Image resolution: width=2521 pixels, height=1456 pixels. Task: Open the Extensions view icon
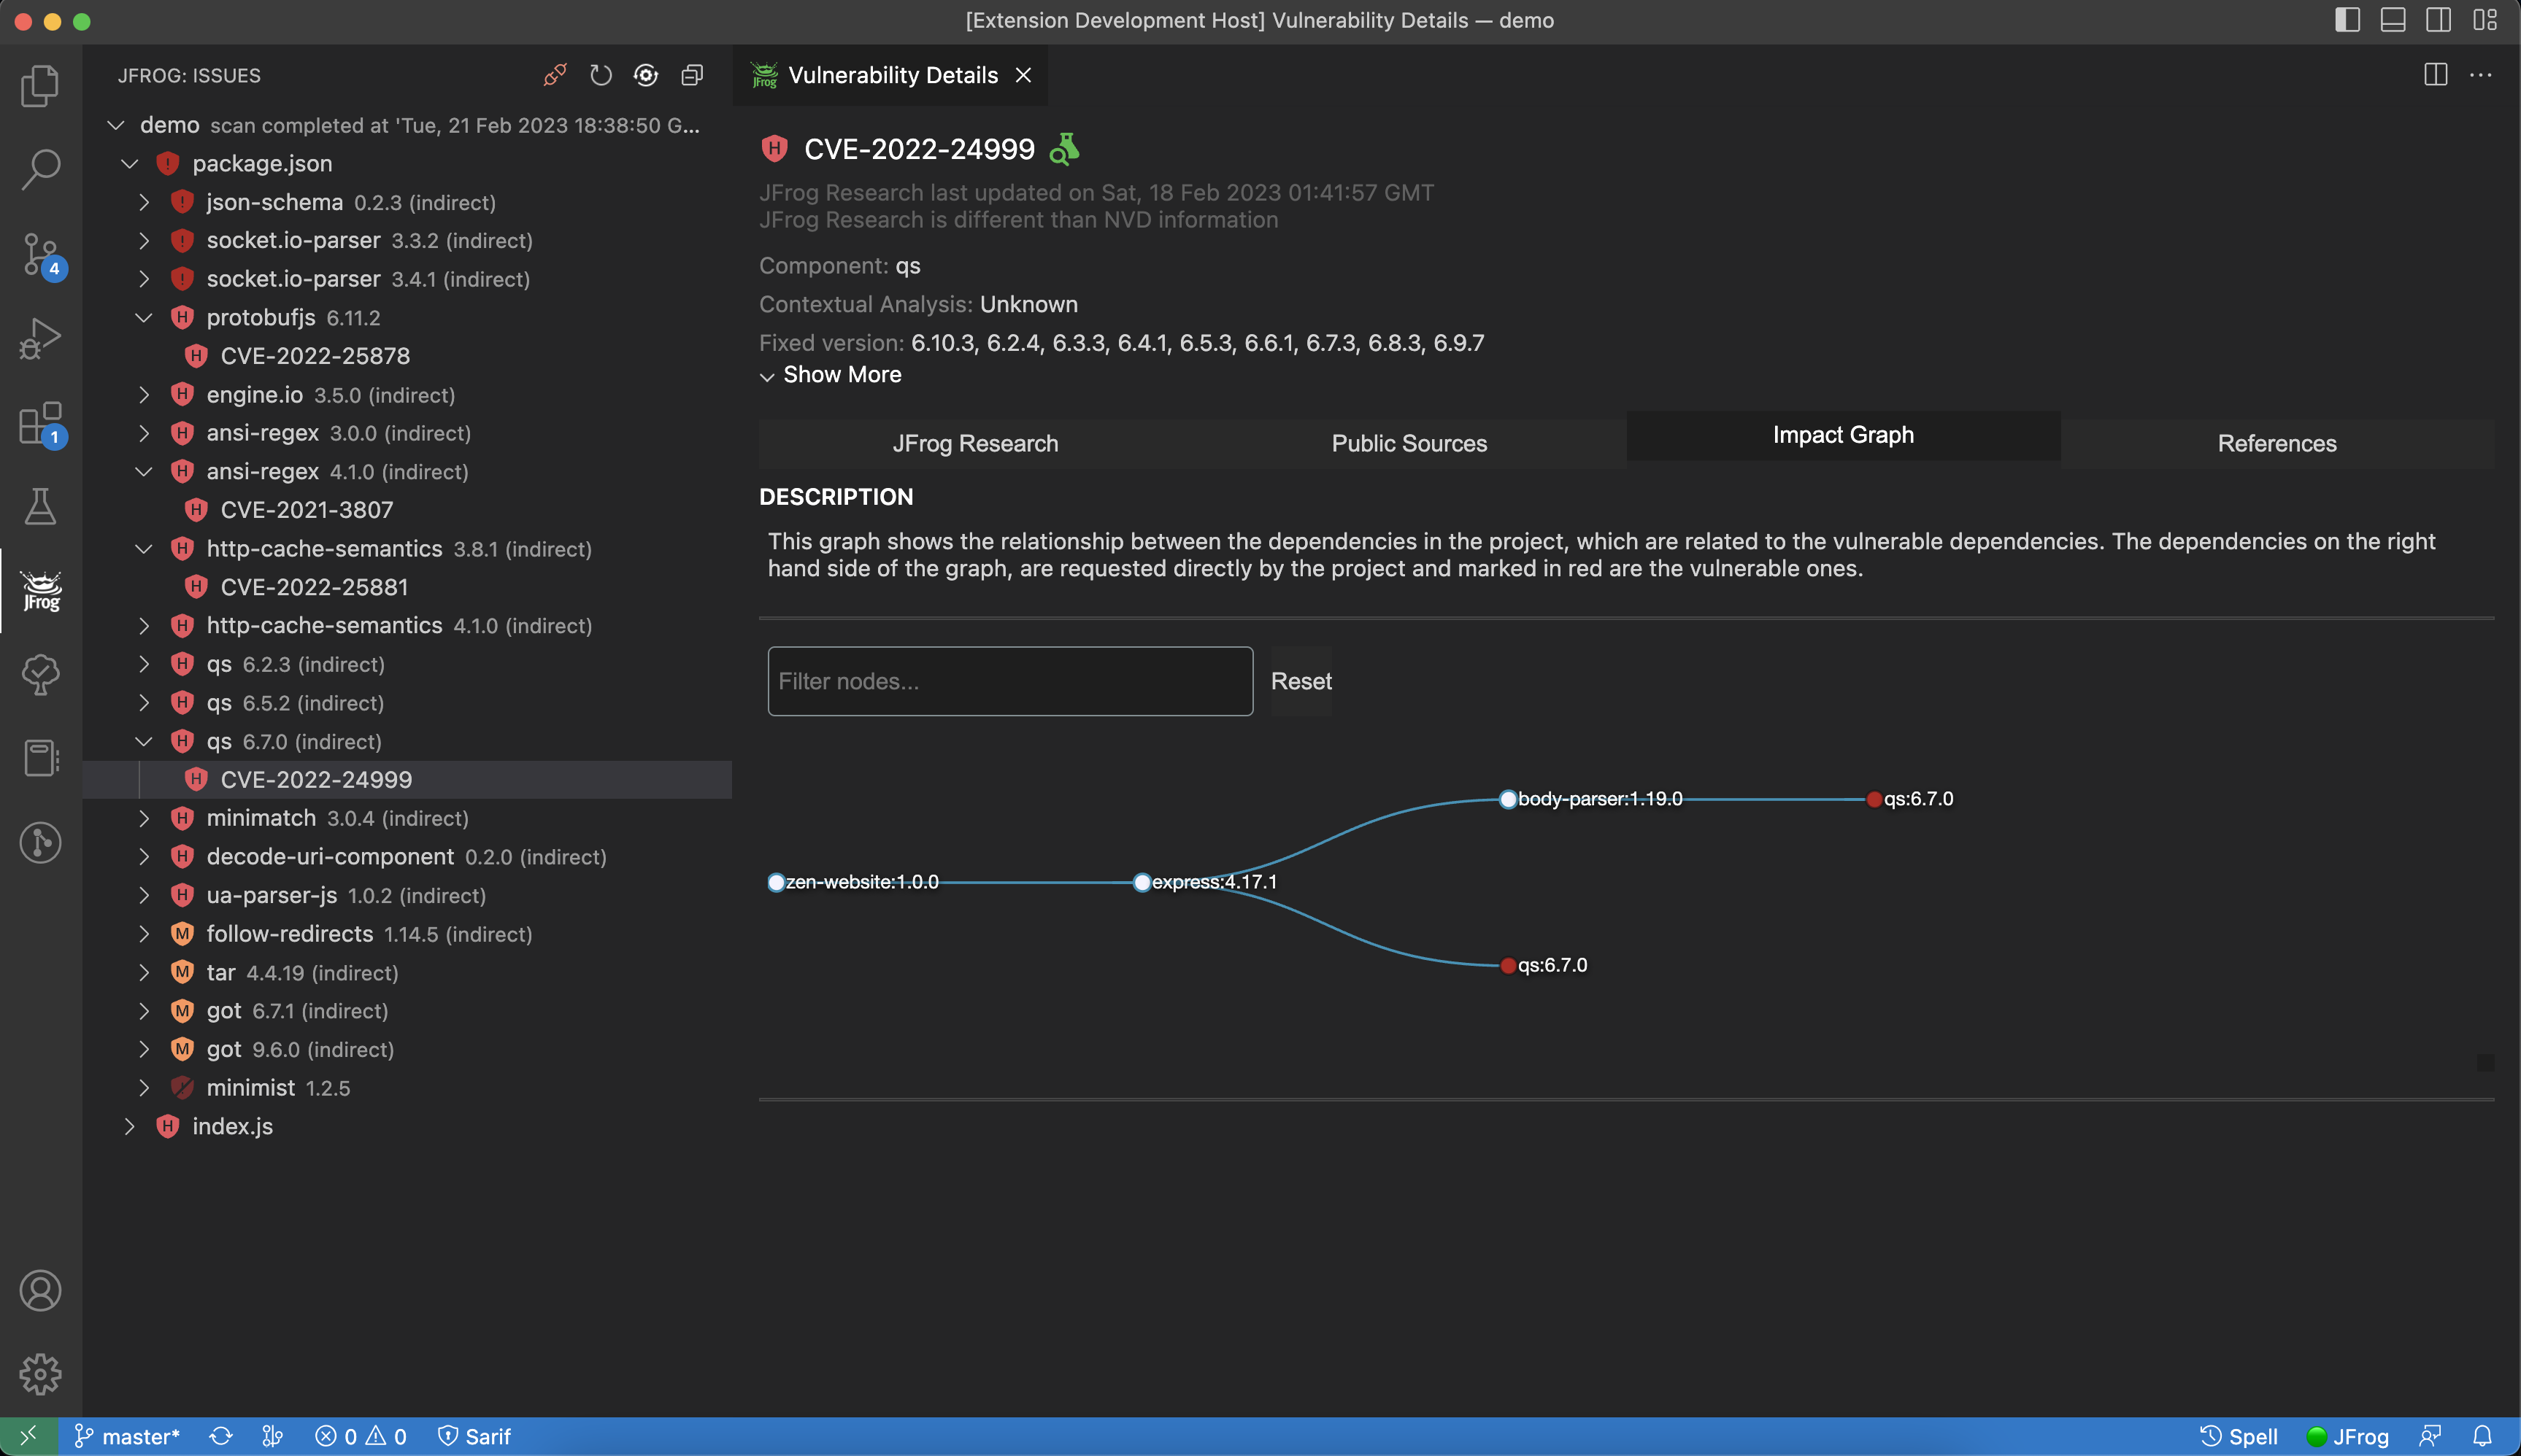(41, 424)
